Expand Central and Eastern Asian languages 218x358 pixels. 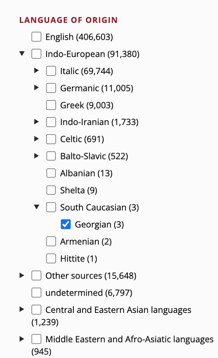click(22, 309)
